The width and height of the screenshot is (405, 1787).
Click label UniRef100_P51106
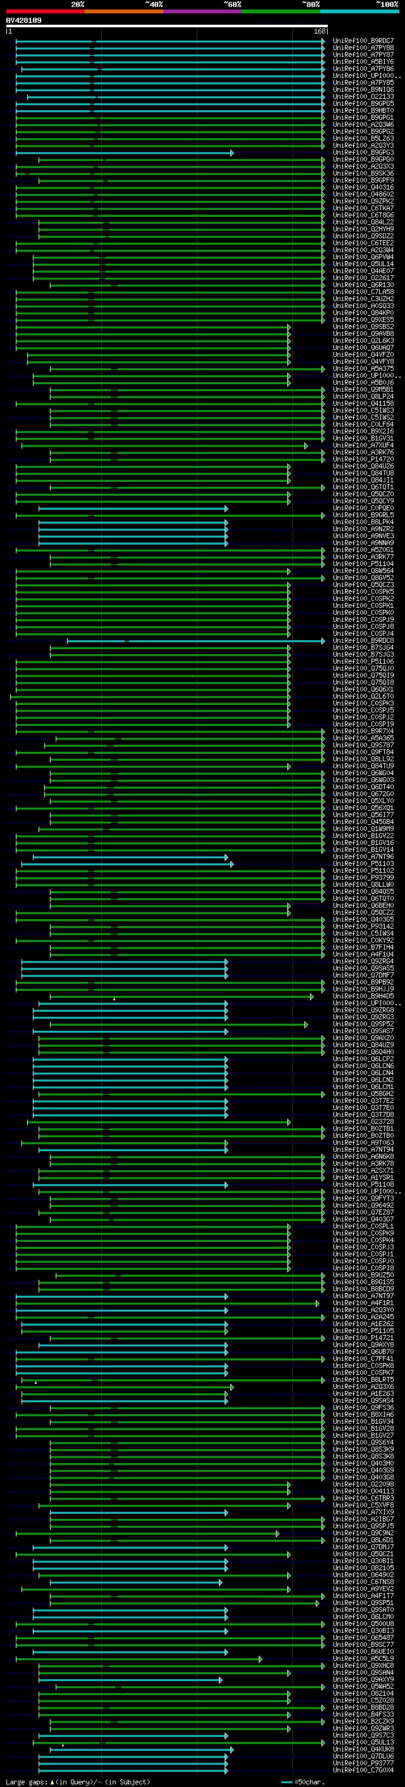point(363,661)
